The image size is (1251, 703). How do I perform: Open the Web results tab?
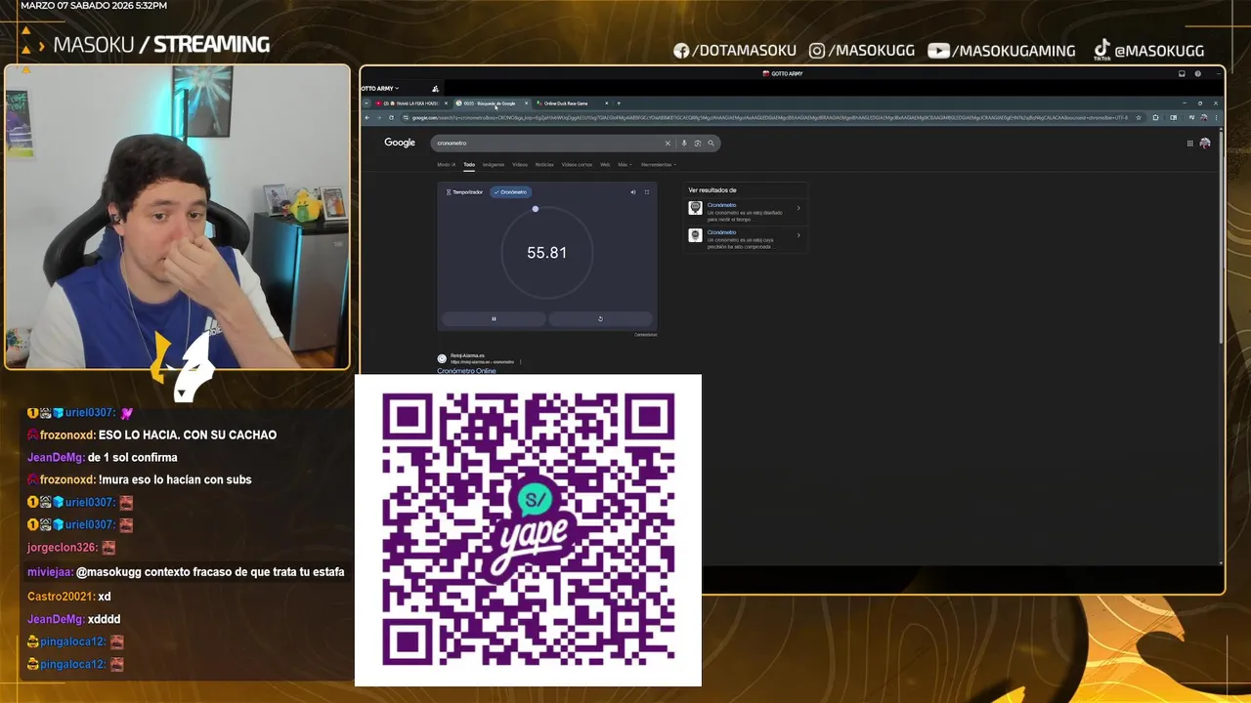[x=605, y=164]
